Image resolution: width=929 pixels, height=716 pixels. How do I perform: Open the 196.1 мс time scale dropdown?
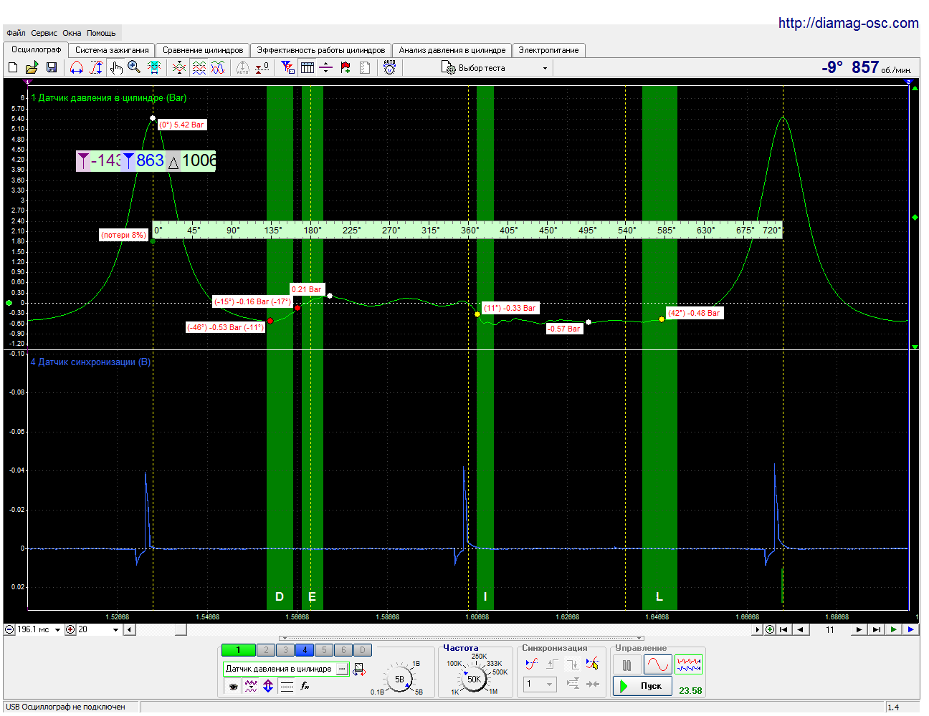coord(57,630)
